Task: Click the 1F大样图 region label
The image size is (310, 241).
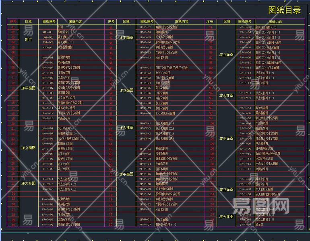Action: point(126,128)
